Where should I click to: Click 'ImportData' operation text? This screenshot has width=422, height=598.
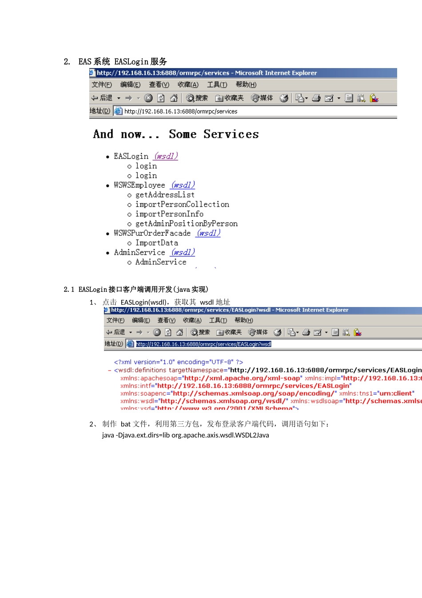[156, 243]
